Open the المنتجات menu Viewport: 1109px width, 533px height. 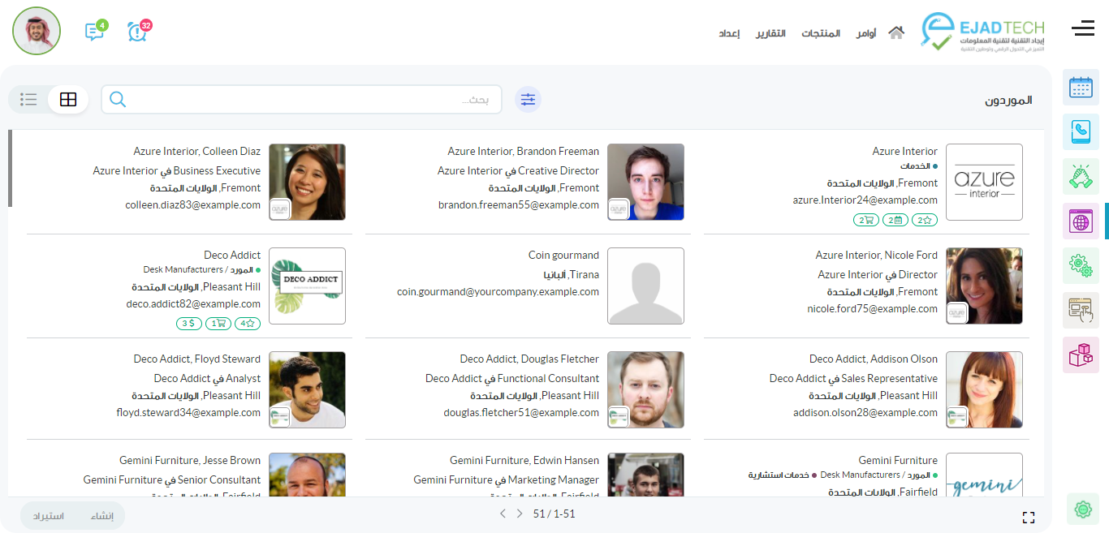coord(821,33)
